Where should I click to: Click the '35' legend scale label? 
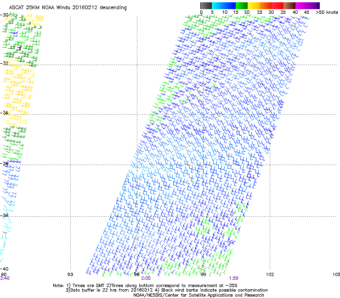(283, 12)
